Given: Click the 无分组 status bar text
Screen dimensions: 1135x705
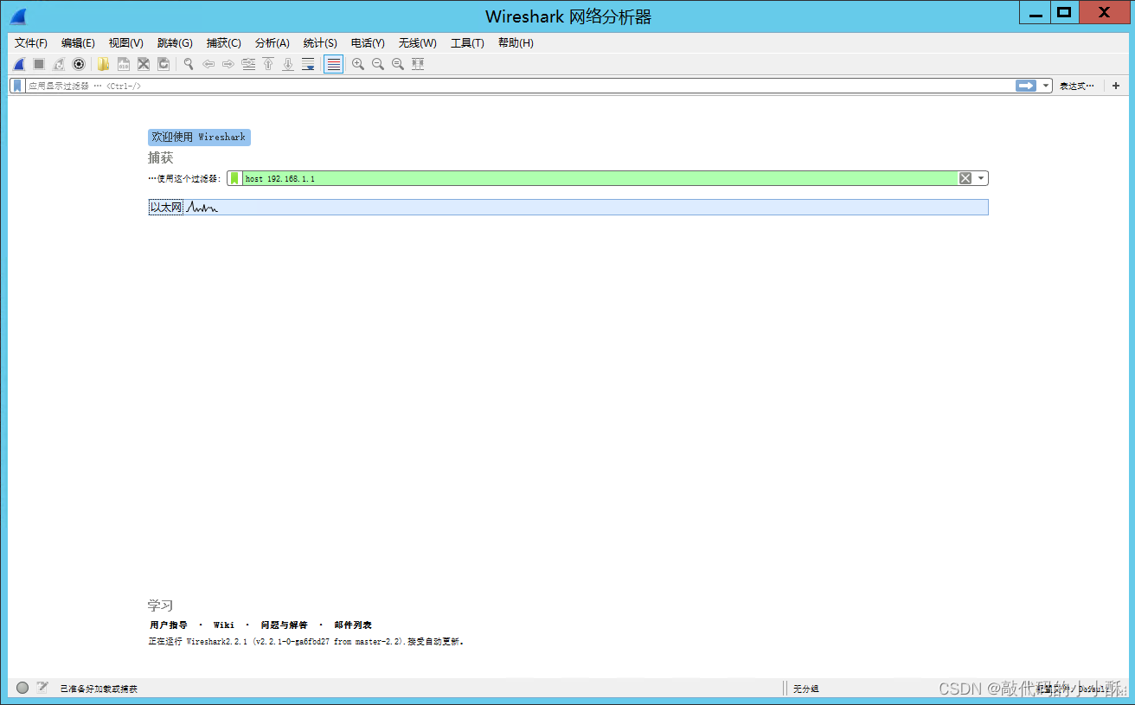Looking at the screenshot, I should click(x=805, y=689).
